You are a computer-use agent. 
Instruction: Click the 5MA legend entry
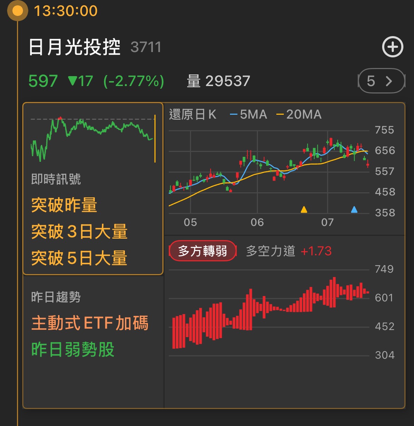248,114
